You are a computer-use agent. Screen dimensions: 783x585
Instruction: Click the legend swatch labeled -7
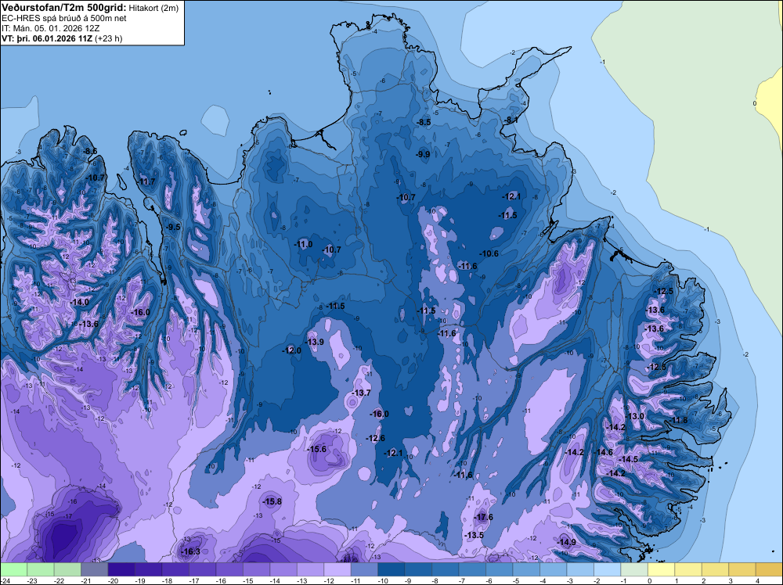[472, 569]
